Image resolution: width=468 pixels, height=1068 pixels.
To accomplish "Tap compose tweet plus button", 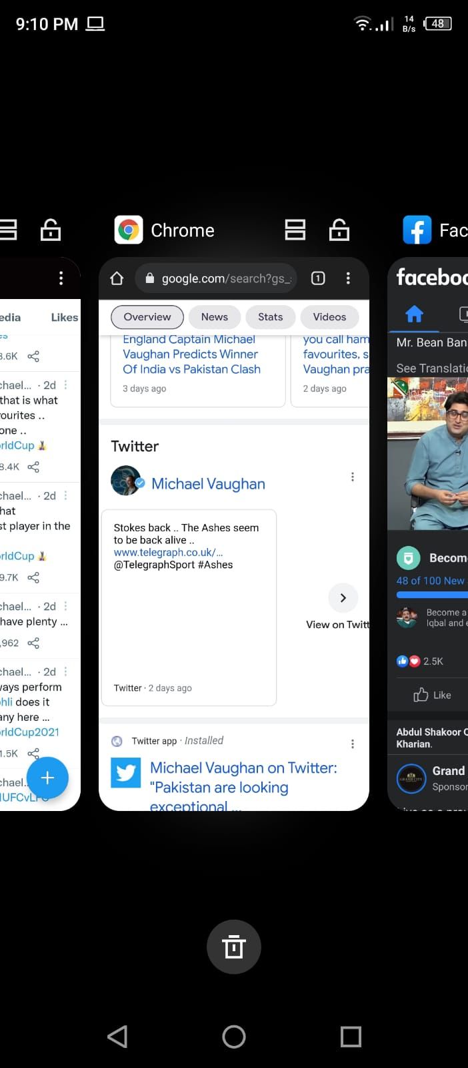I will 47,778.
